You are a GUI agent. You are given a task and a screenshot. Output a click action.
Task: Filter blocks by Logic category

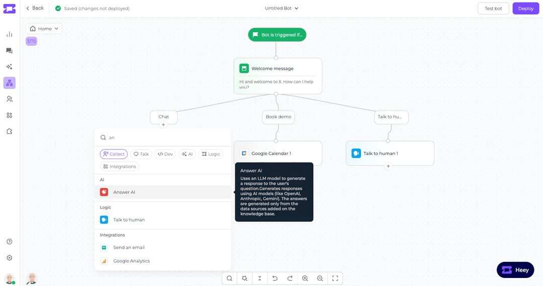[x=211, y=154]
